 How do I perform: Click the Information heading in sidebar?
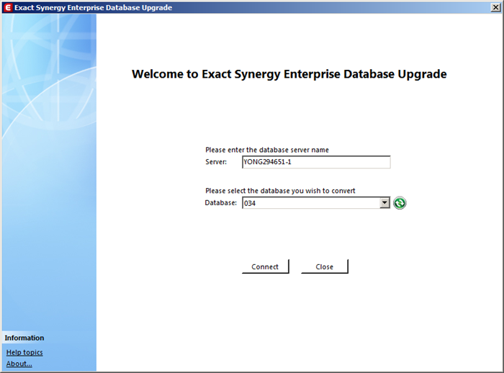pos(24,338)
